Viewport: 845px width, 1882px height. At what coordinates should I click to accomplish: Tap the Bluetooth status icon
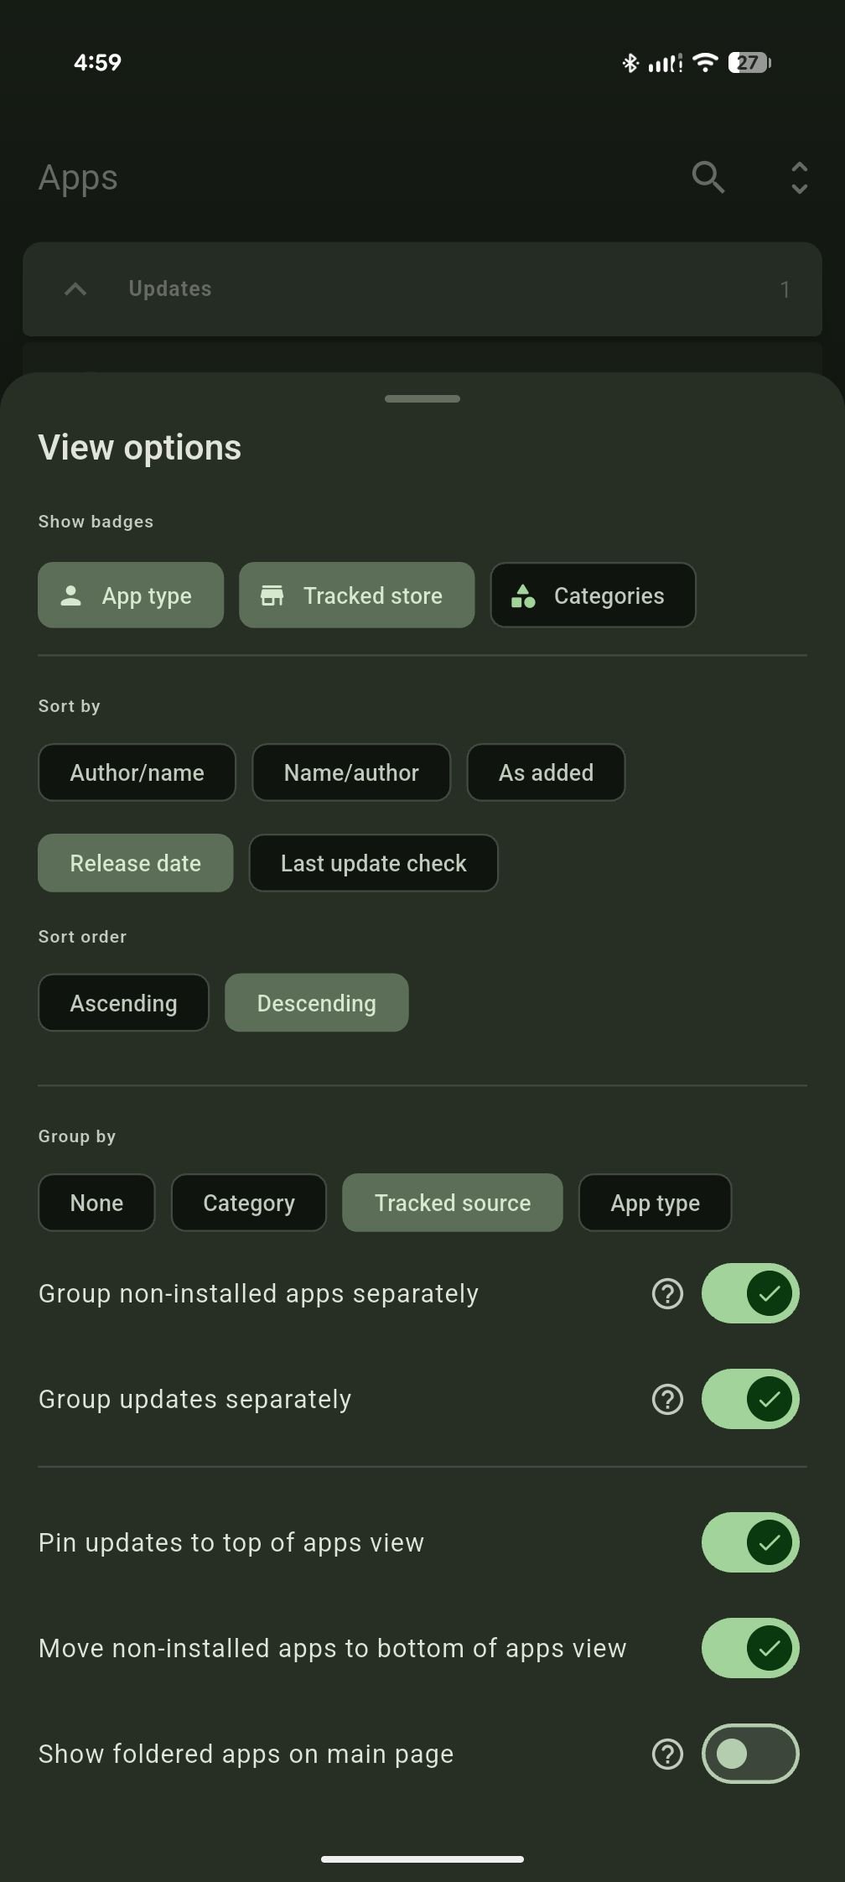click(630, 62)
